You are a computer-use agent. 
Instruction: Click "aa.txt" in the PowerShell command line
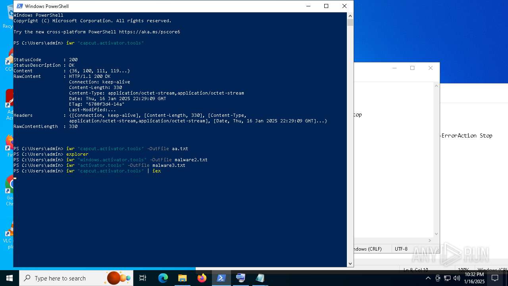(180, 149)
